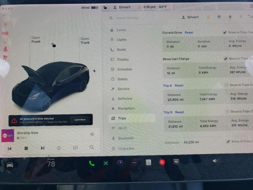Viewport: 253px width, 190px height.
Task: Tap Learn More on tire pressure alert
Action: click(80, 120)
